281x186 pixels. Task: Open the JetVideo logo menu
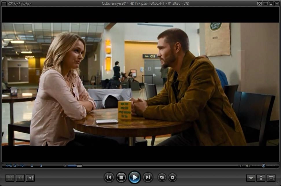[x=20, y=3]
